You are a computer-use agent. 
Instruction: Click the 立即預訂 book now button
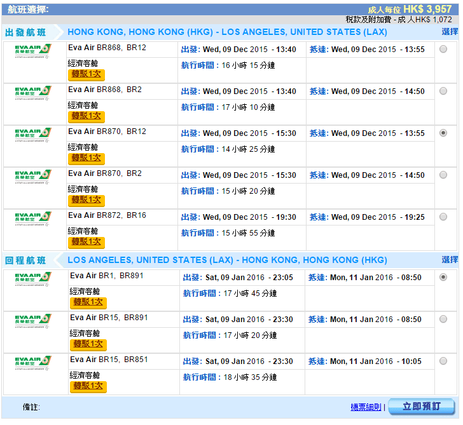tap(420, 407)
